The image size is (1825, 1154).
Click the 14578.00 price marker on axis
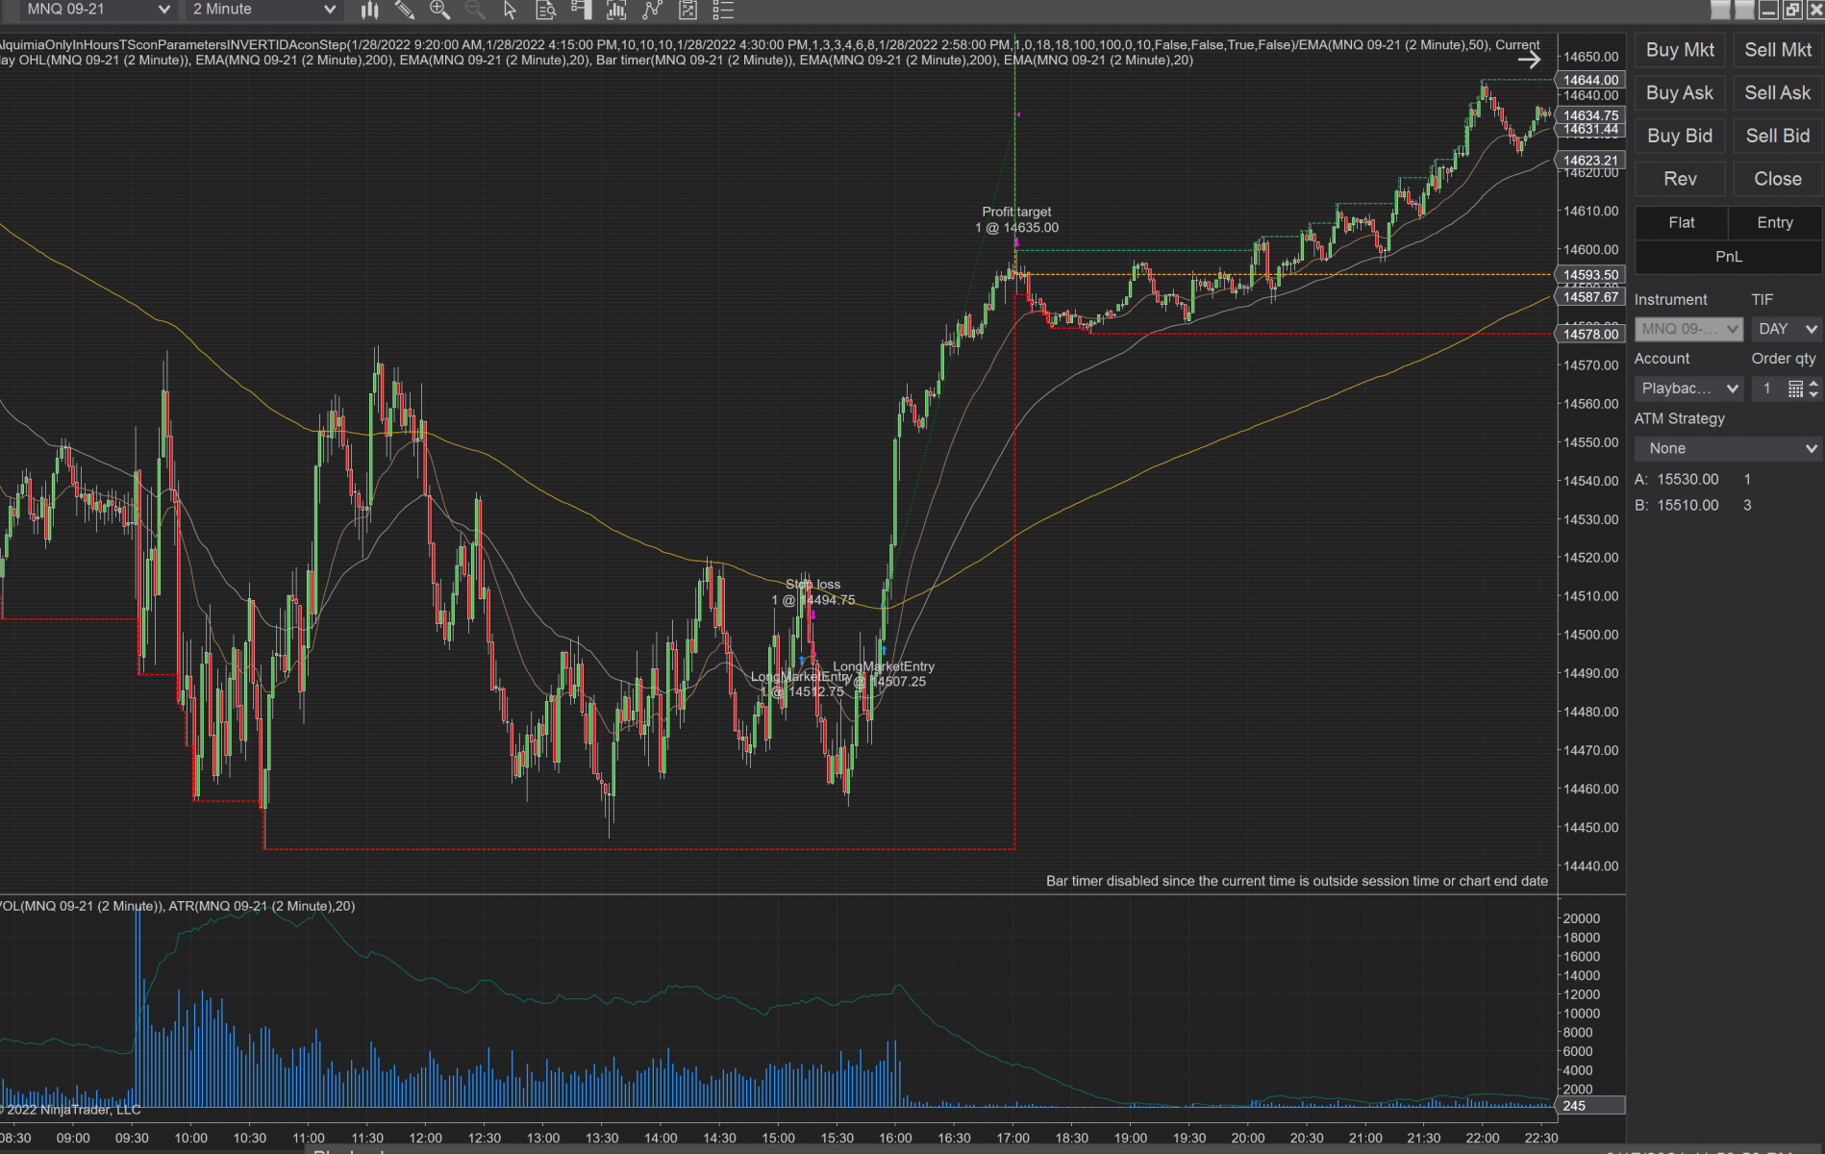click(x=1591, y=335)
